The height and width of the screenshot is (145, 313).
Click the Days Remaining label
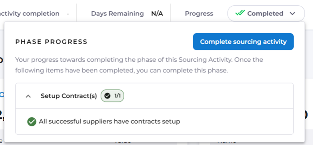point(117,14)
